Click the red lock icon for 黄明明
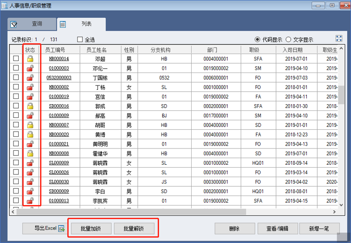The width and height of the screenshot is (351, 243). point(30,144)
